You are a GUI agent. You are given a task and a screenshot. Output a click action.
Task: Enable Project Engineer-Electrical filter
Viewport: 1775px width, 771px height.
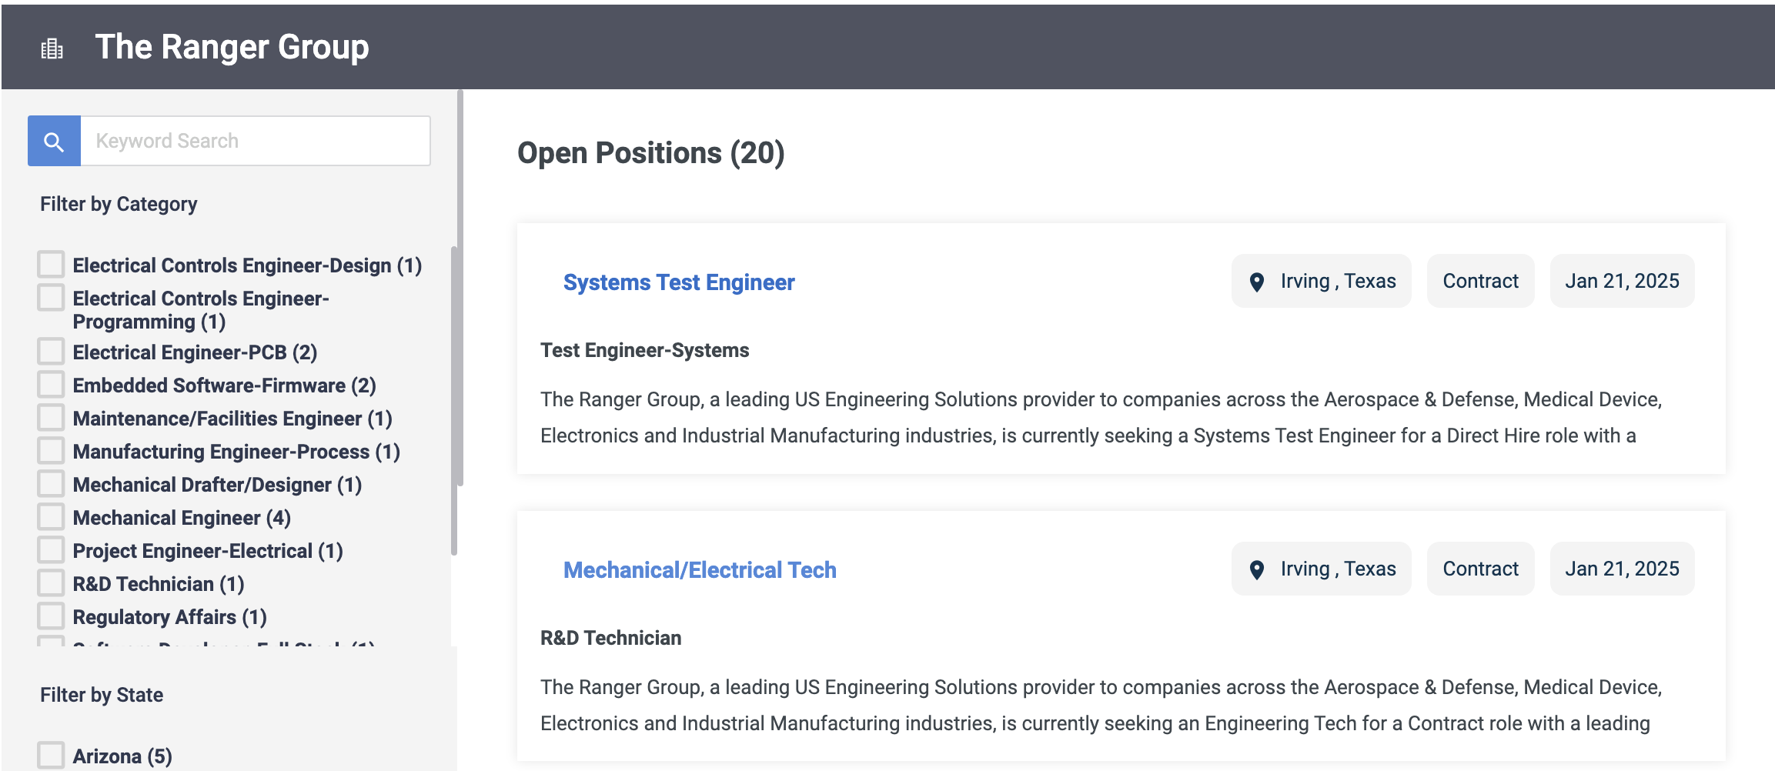pyautogui.click(x=51, y=549)
